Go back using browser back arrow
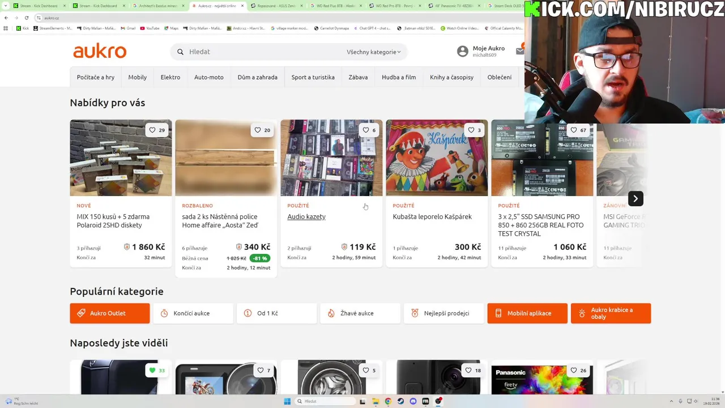Image resolution: width=725 pixels, height=408 pixels. click(x=6, y=18)
